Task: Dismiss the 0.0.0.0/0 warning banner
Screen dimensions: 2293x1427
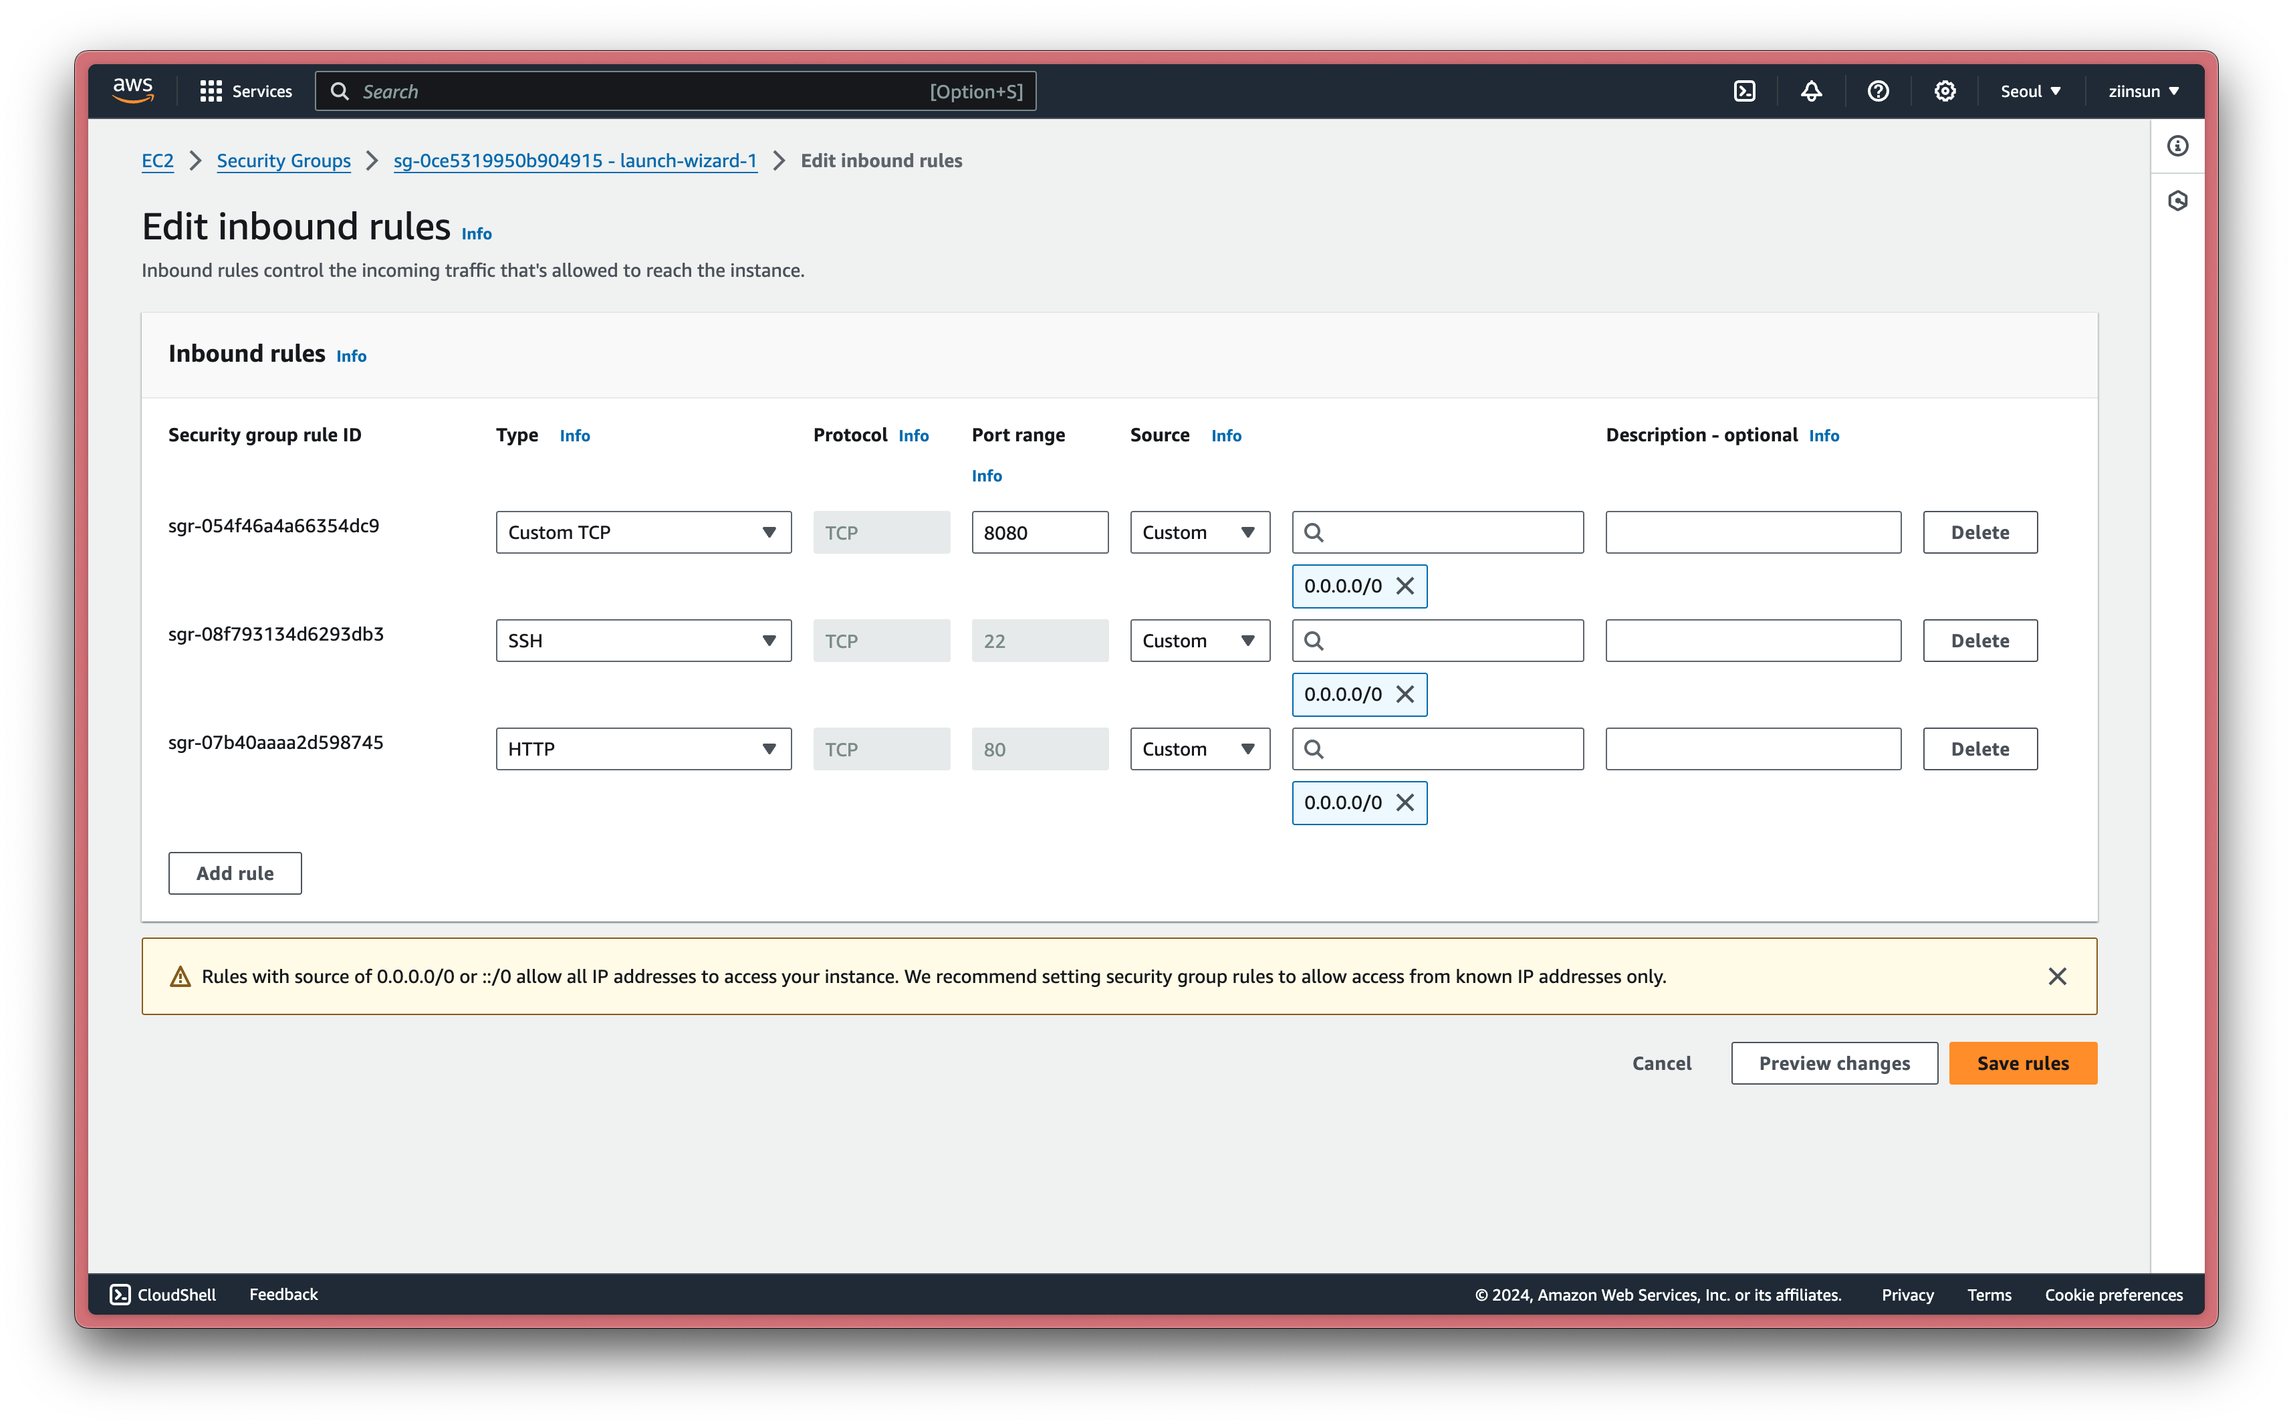Action: tap(2057, 976)
